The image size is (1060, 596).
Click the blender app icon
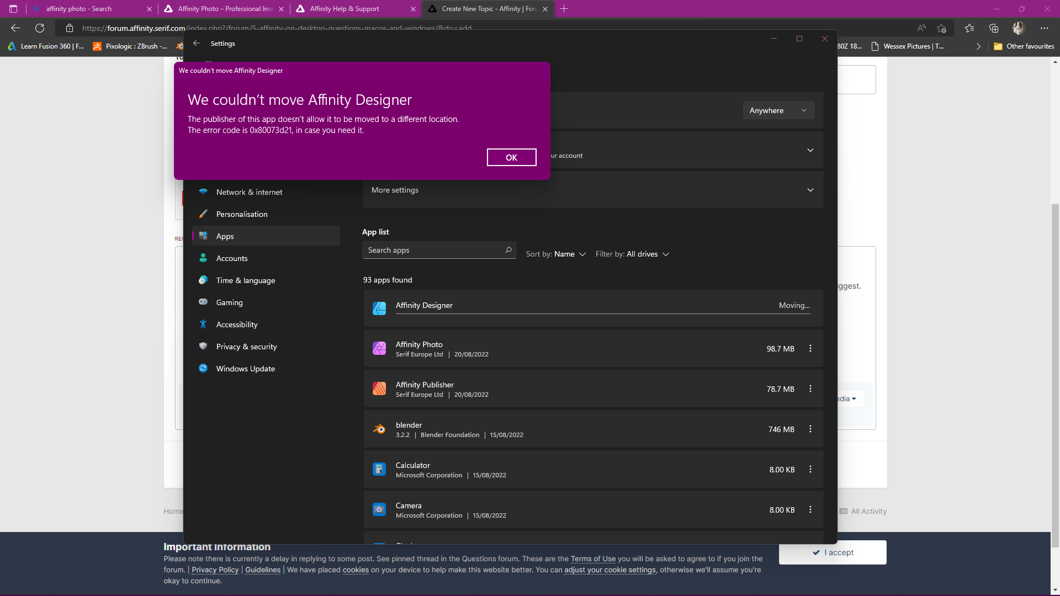tap(379, 429)
